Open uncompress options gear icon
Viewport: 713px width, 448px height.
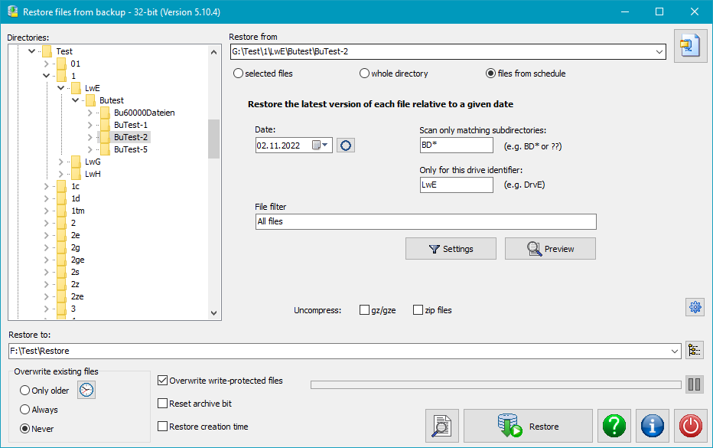point(695,307)
